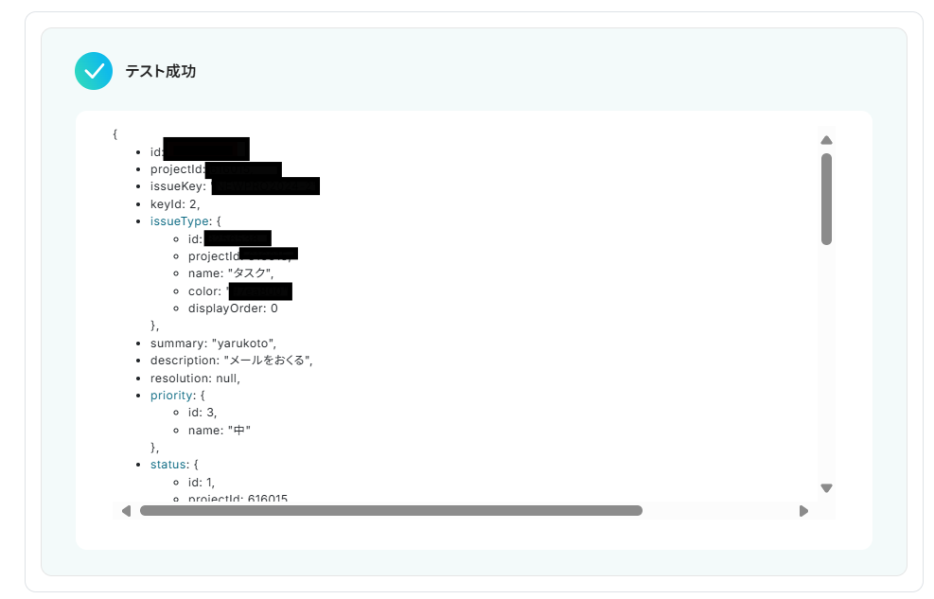
Task: Click the scroll right arrow of horizontal scrollbar
Action: coord(803,511)
